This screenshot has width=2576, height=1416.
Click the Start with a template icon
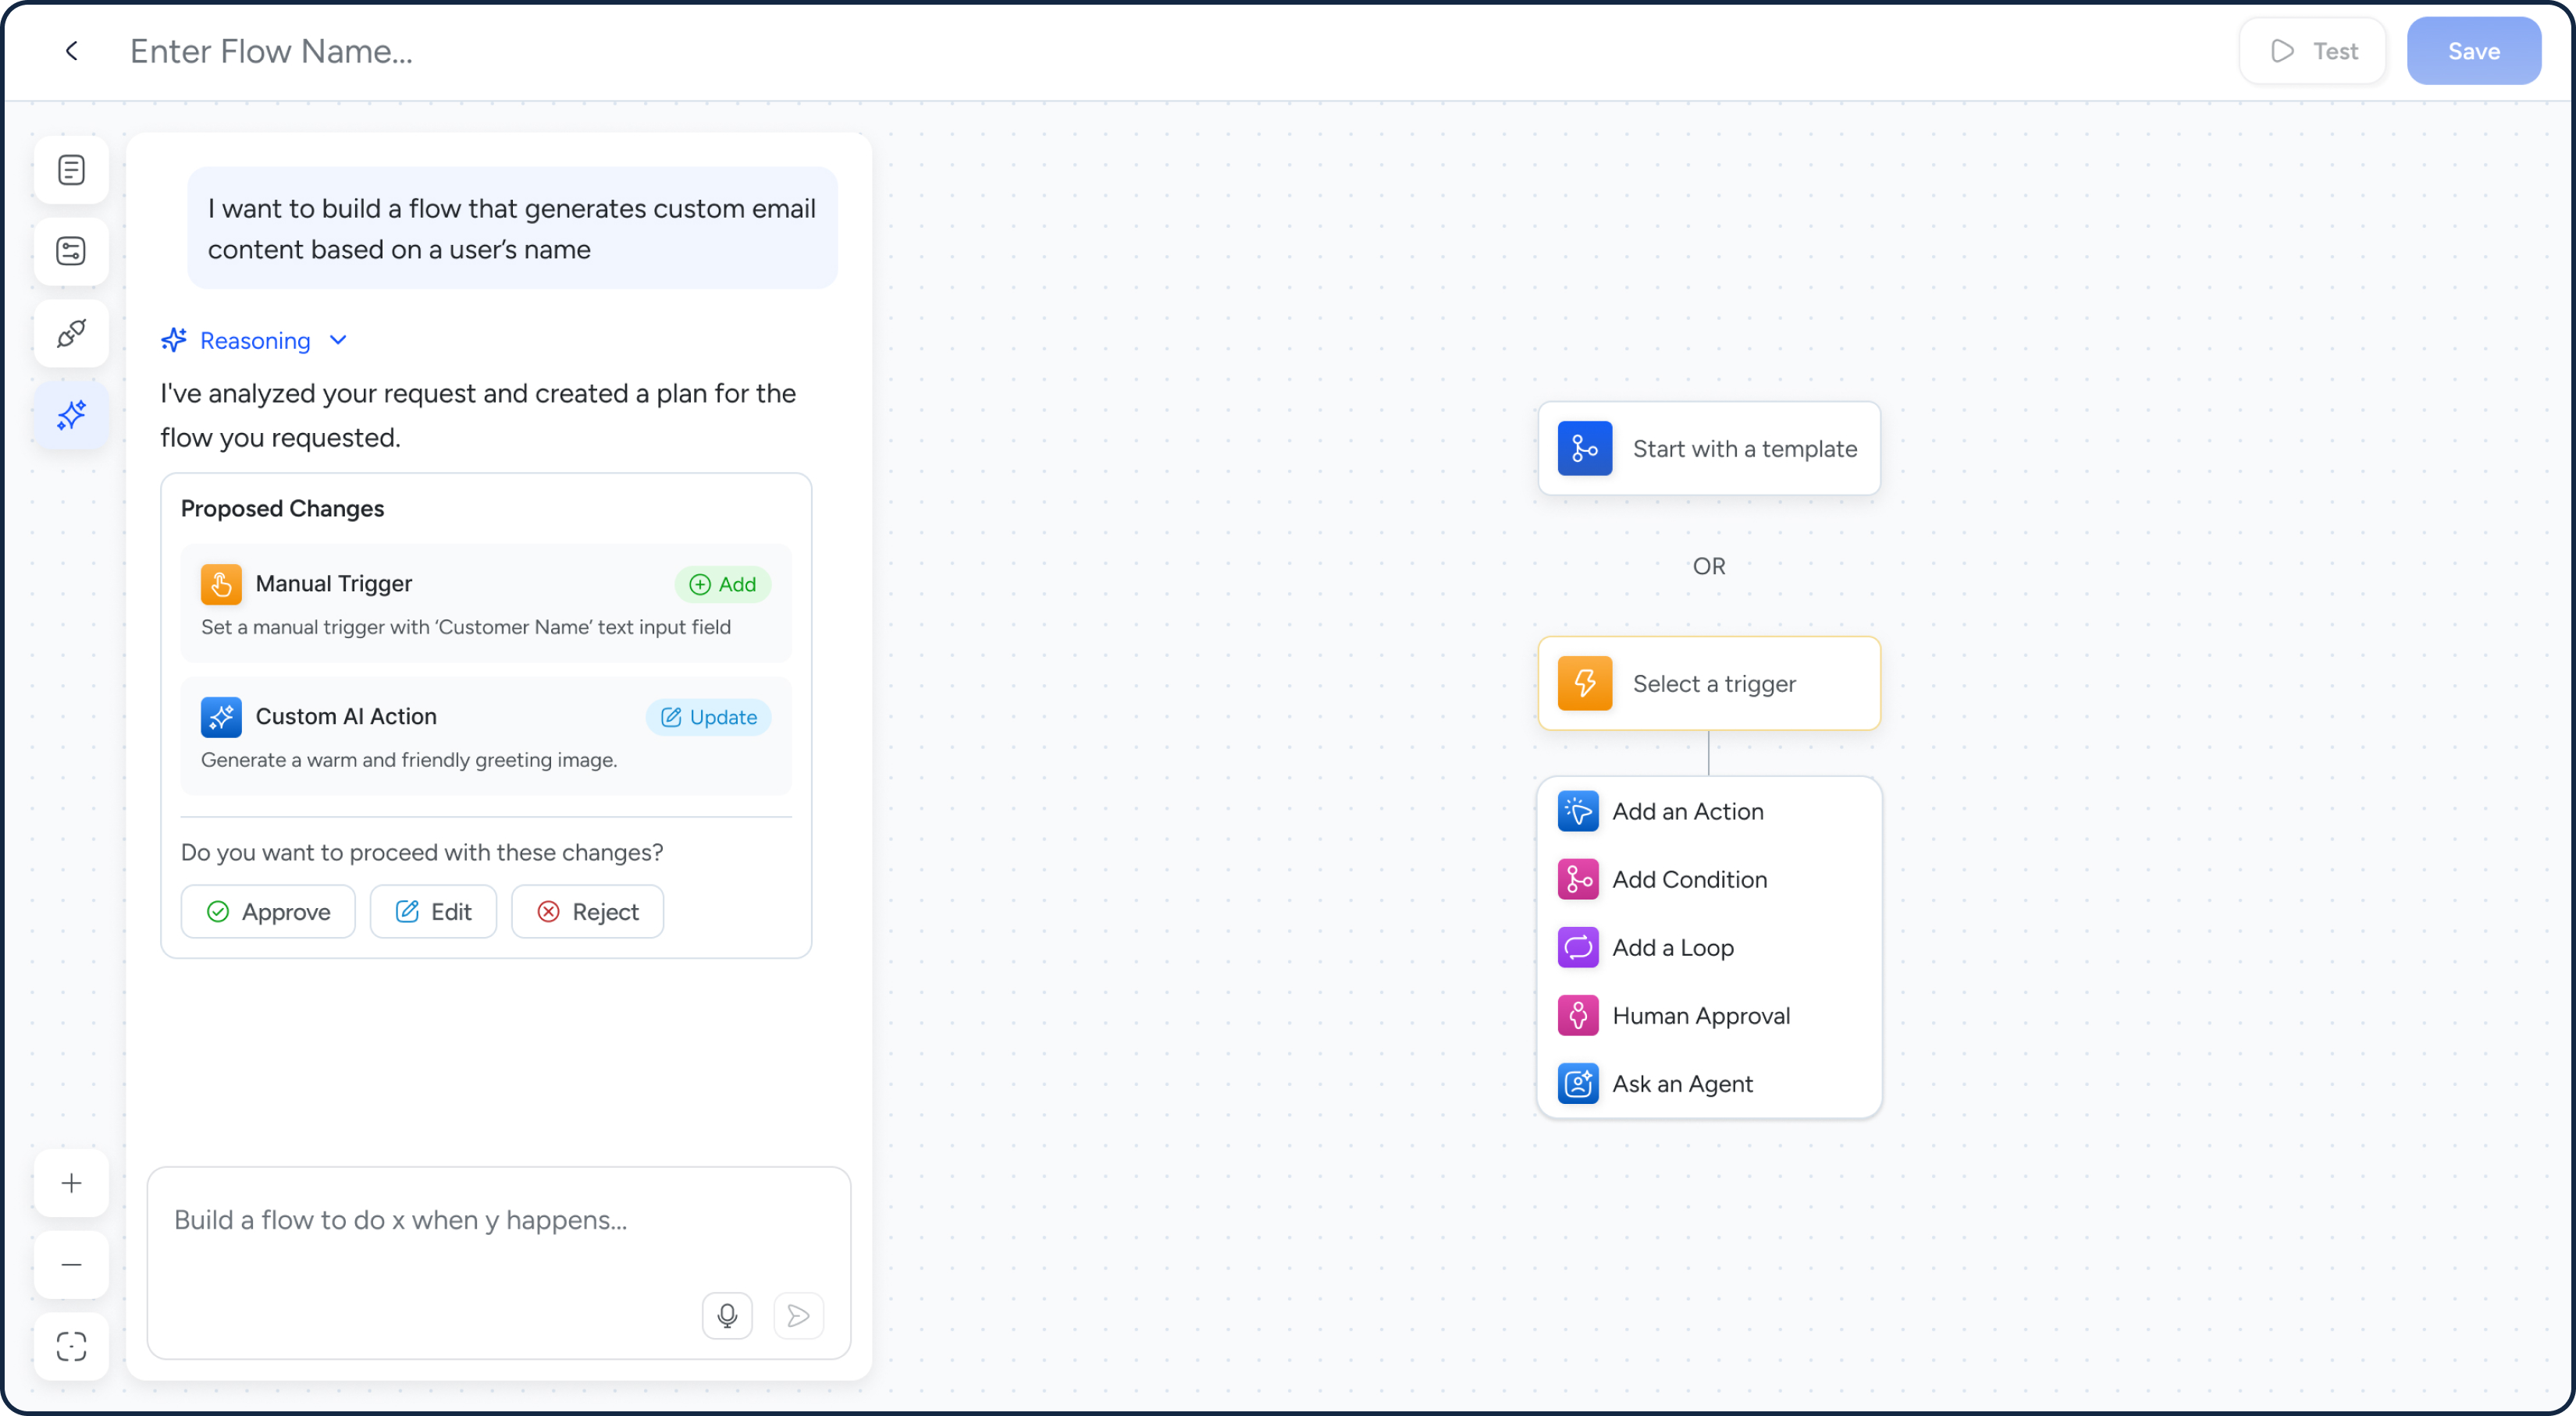1585,449
